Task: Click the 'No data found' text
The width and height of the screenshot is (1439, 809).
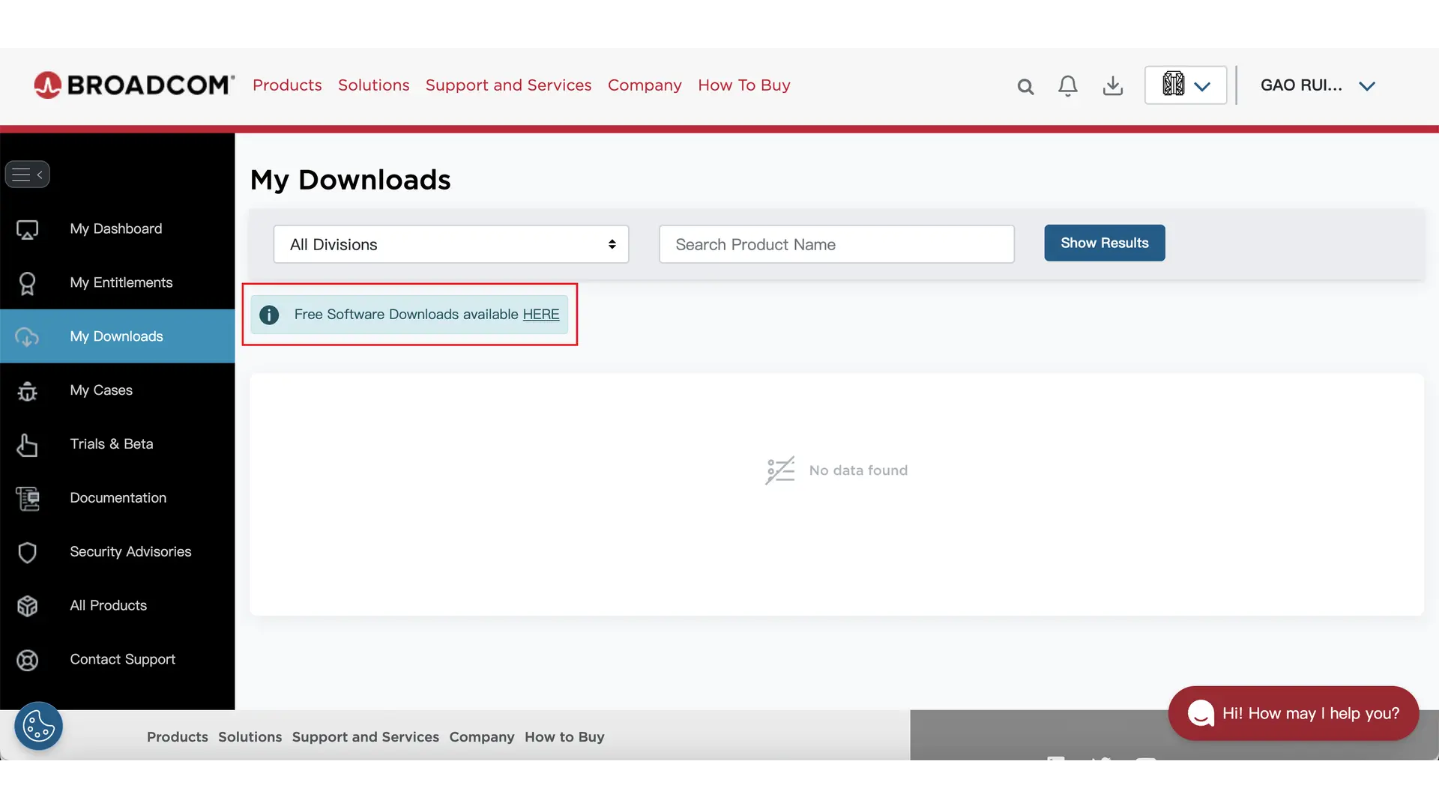Action: coord(858,470)
